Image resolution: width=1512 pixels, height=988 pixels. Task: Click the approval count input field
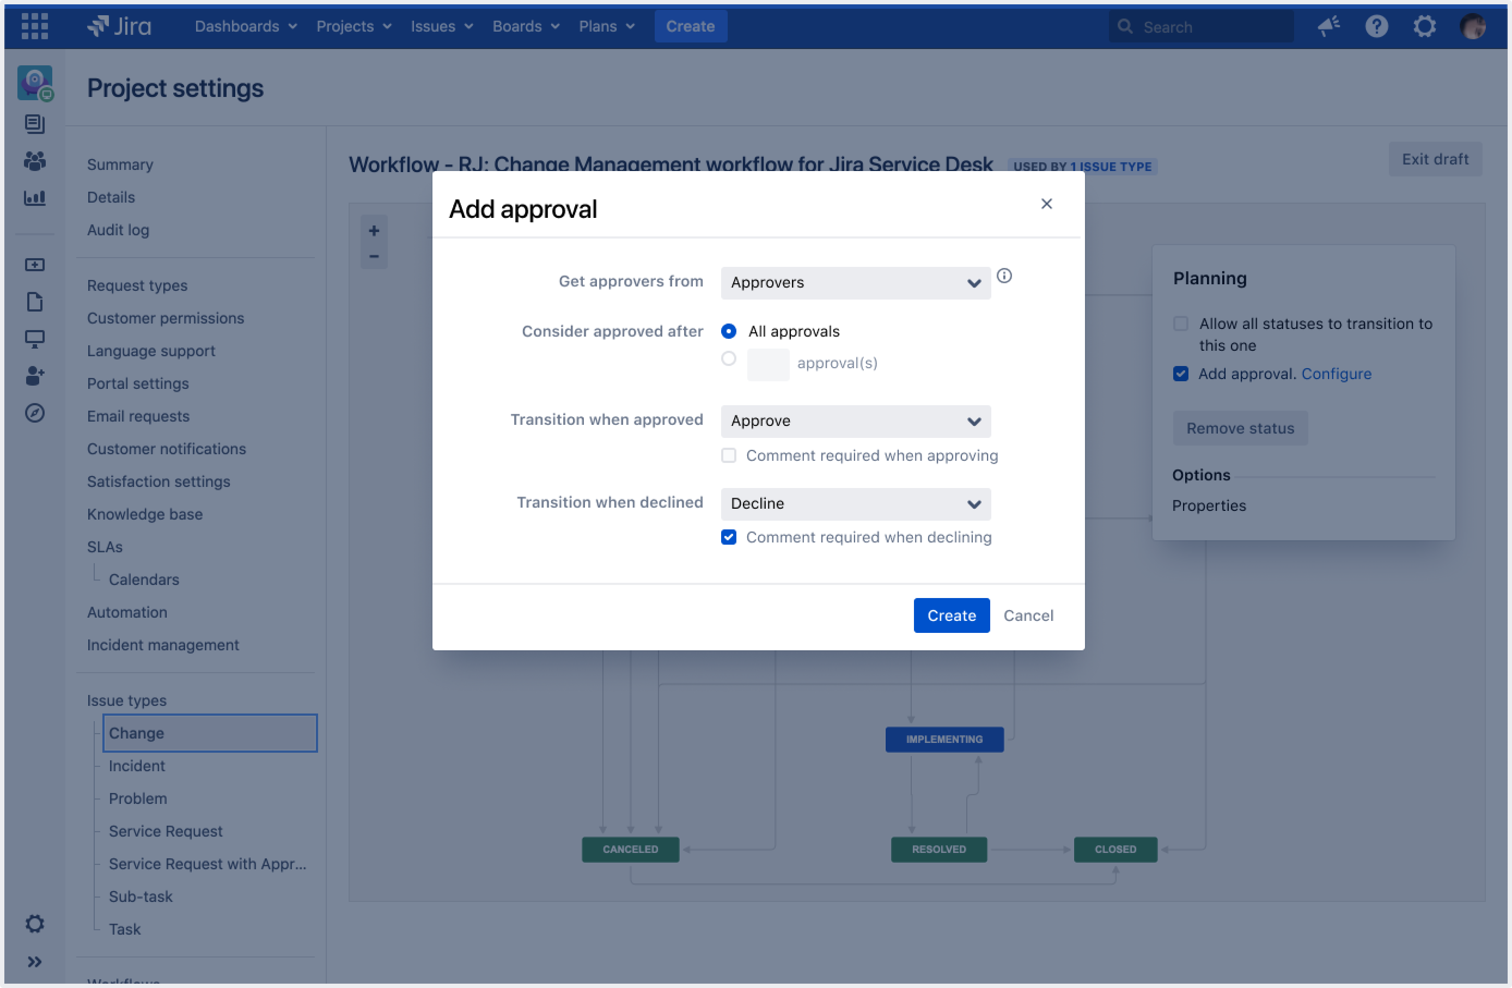click(x=767, y=364)
